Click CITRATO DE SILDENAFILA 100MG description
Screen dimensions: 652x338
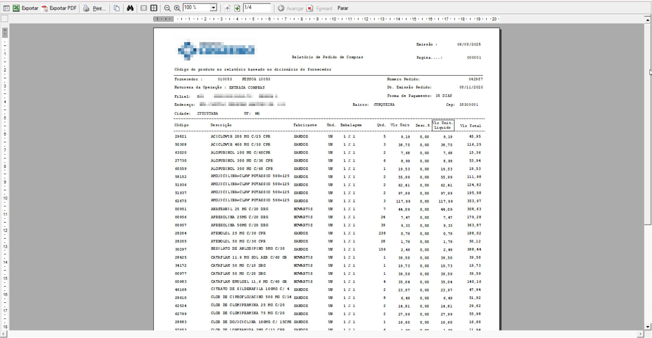(x=250, y=289)
